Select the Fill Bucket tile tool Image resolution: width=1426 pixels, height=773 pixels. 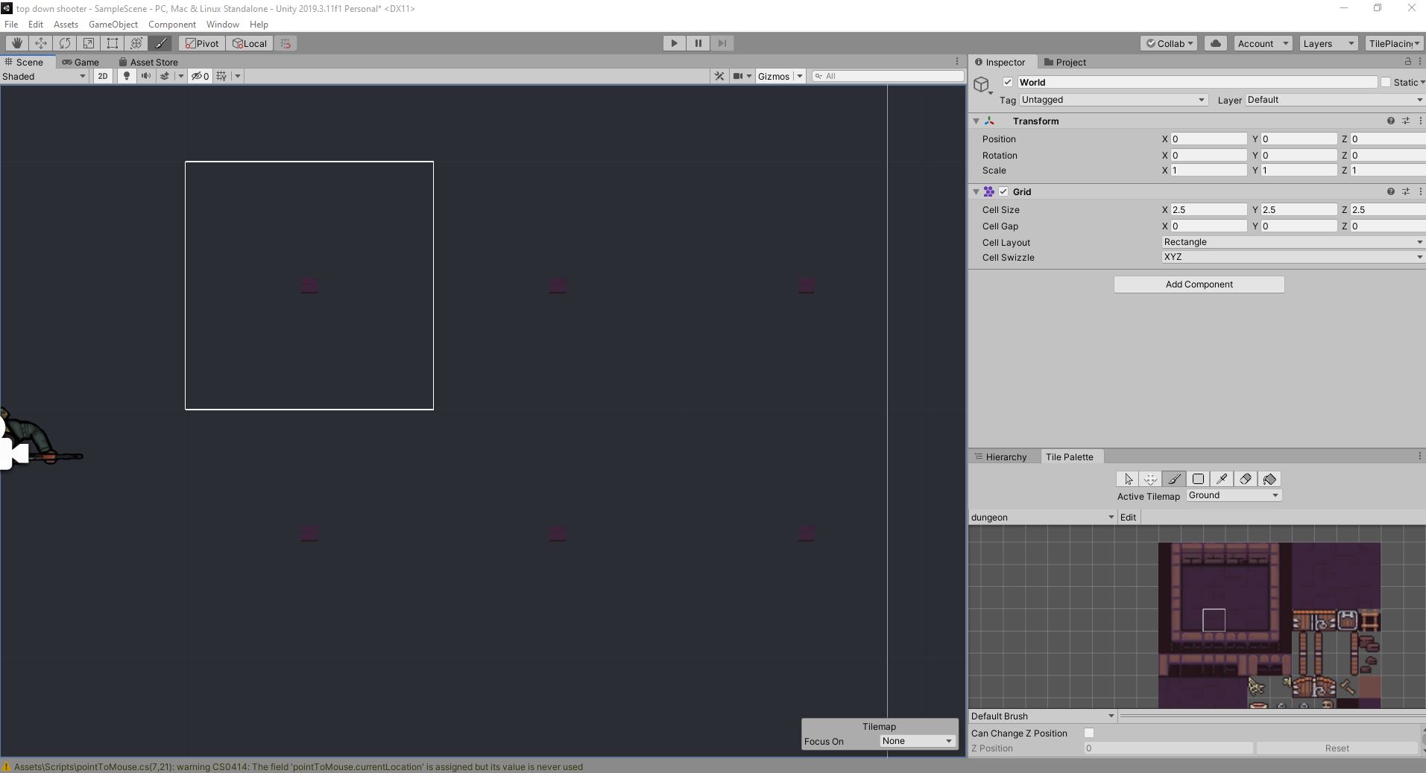click(1270, 479)
